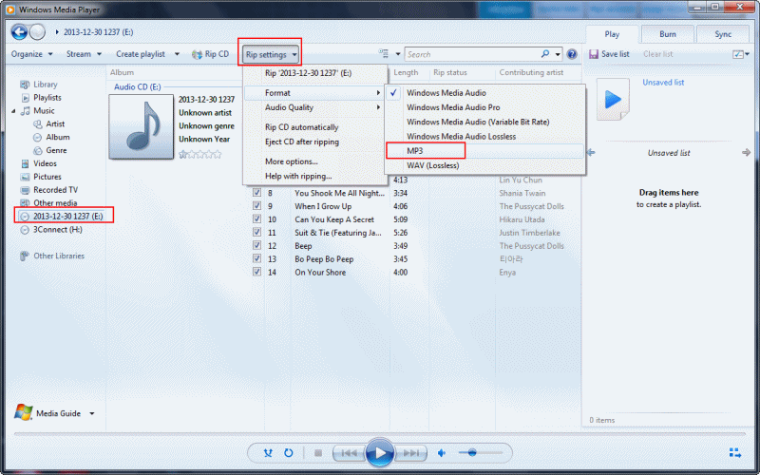
Task: Select Recorded TV in navigation pane
Action: [x=55, y=189]
